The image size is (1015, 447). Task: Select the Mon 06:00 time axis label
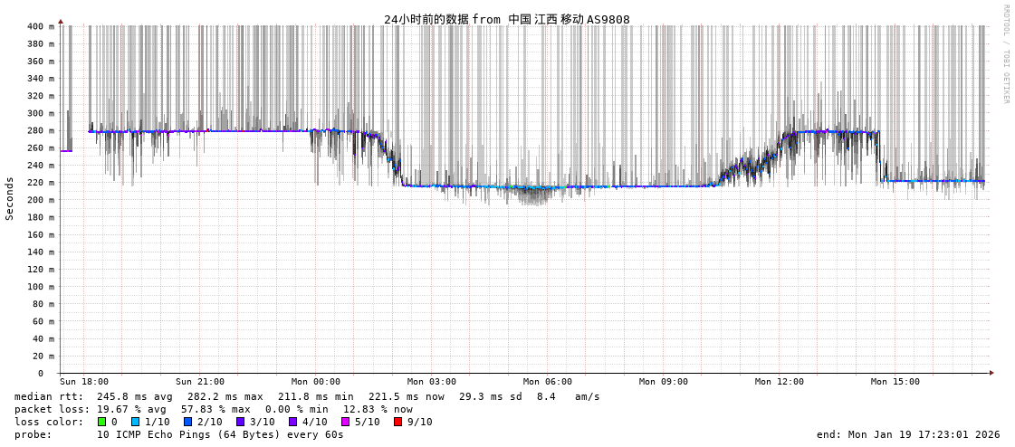tap(548, 382)
